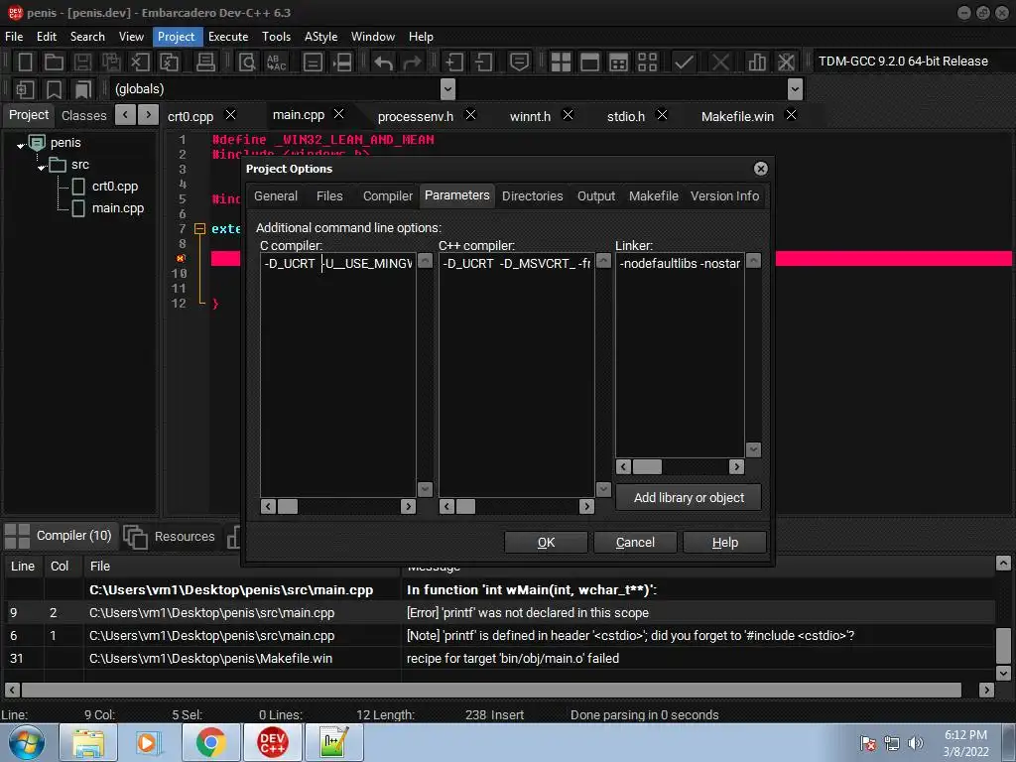Click Cancel in Project Options dialog
This screenshot has height=762, width=1016.
coord(635,543)
